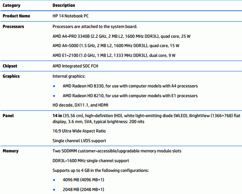Click the AMD A4-PRO 3340B processor line
Screen dimensions: 242x194
click(x=122, y=37)
